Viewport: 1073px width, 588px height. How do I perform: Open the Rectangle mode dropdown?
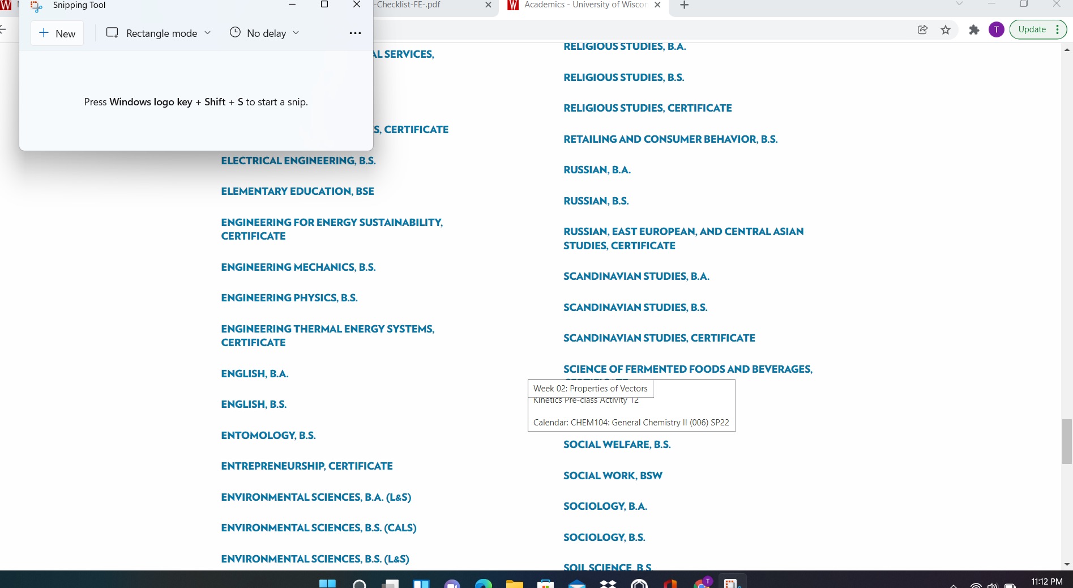coord(159,33)
